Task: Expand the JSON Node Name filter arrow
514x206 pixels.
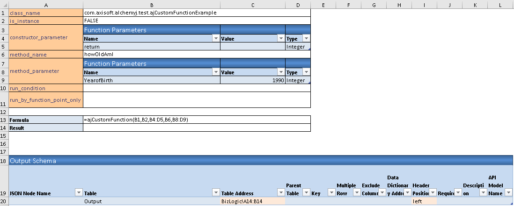Action: [x=78, y=193]
